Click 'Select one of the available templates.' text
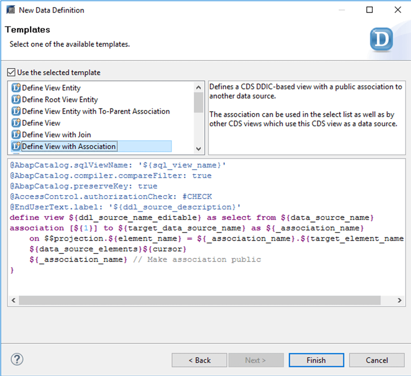The image size is (411, 376). tap(70, 44)
